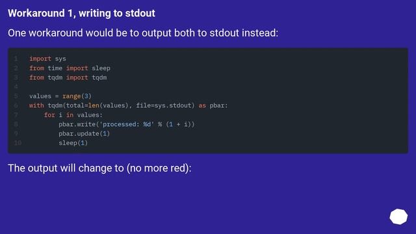Click the 'for i in values:' line
This screenshot has height=234, width=416.
[x=73, y=115]
